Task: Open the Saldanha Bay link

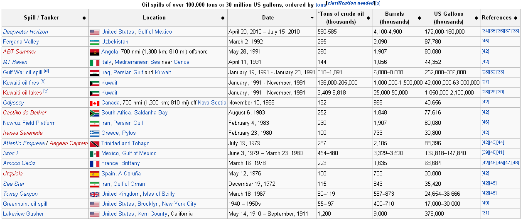Action: click(x=151, y=113)
